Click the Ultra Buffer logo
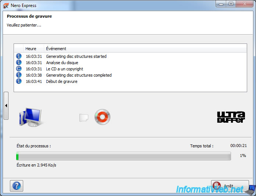Viewport: 256px width, 196px height. click(x=231, y=117)
